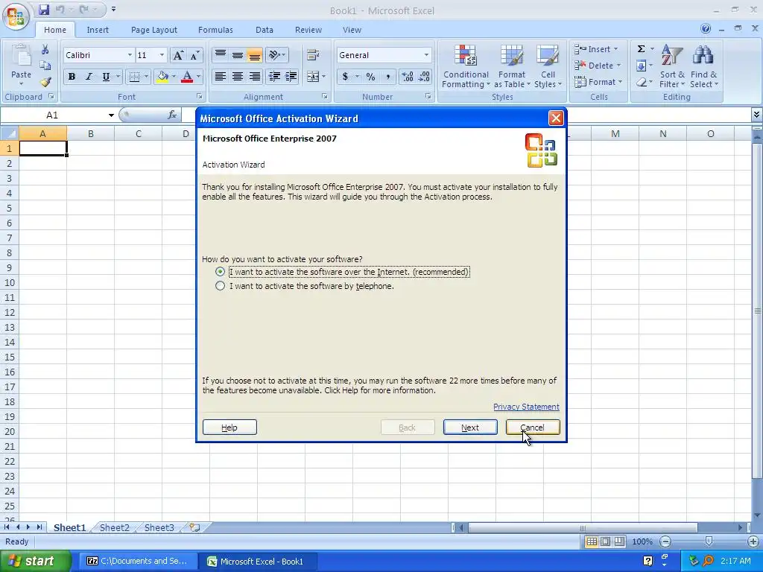Enable Wrap Text
This screenshot has height=572, width=763.
pyautogui.click(x=313, y=55)
